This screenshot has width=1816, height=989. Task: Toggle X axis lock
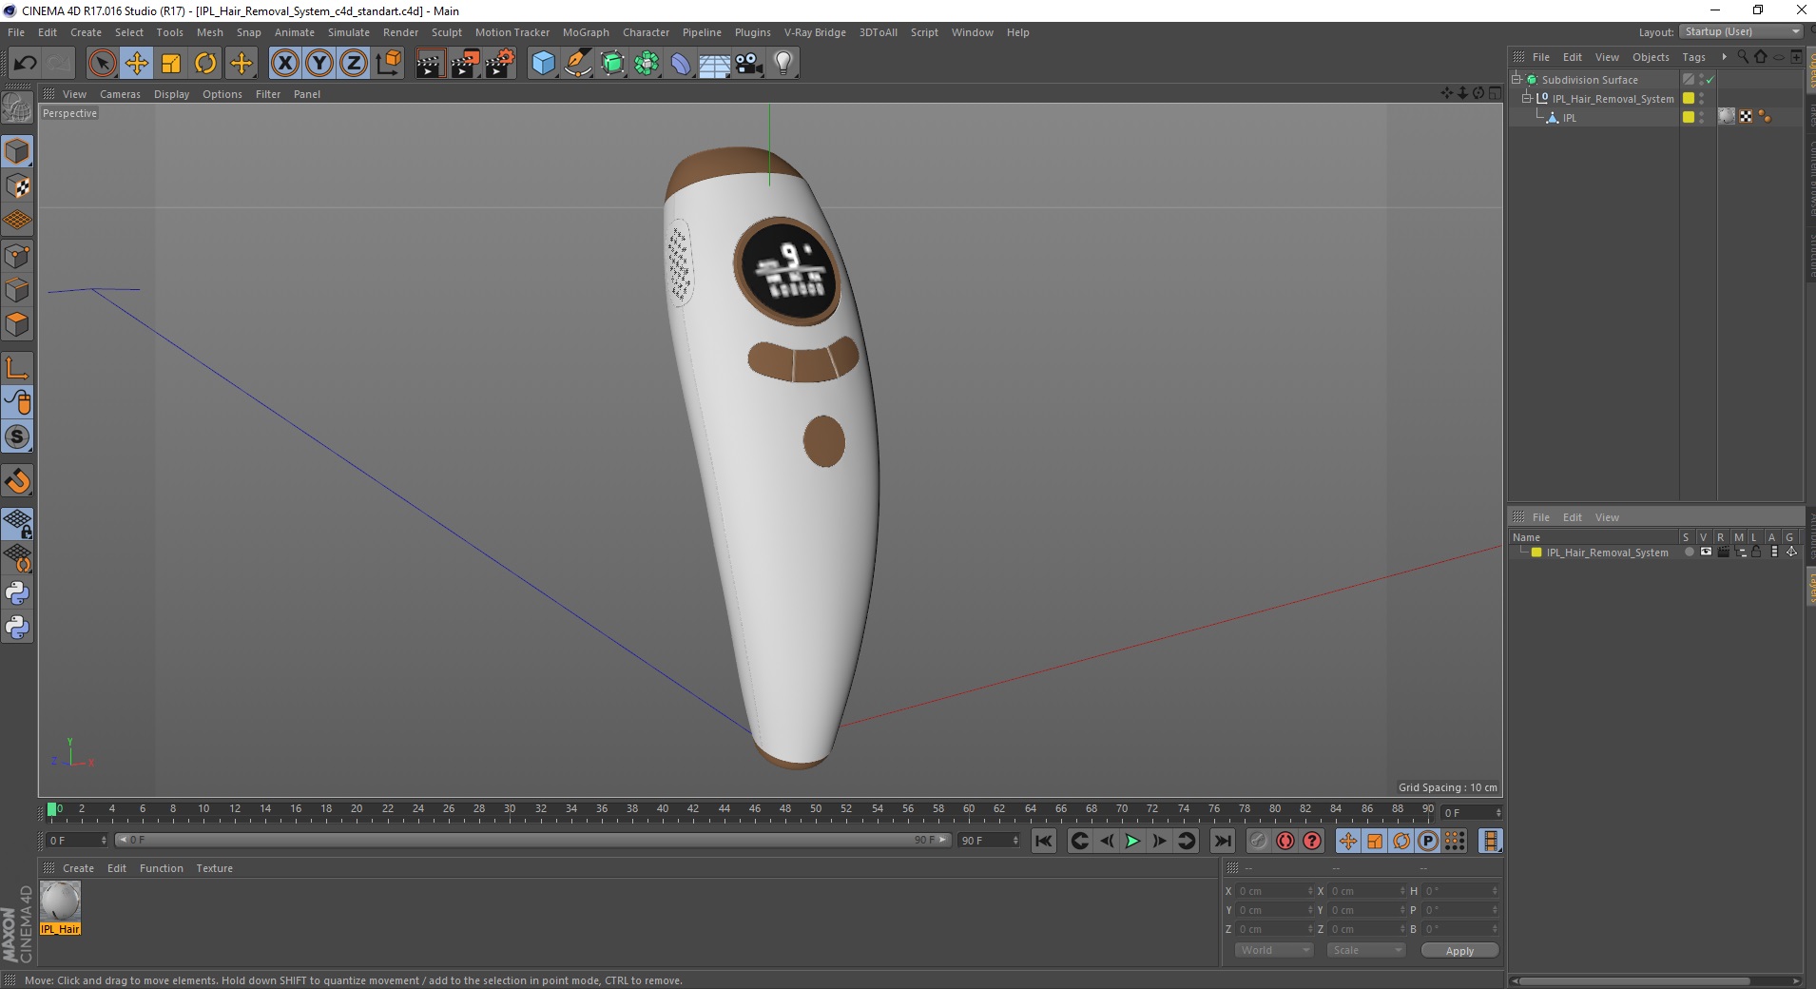click(x=284, y=64)
